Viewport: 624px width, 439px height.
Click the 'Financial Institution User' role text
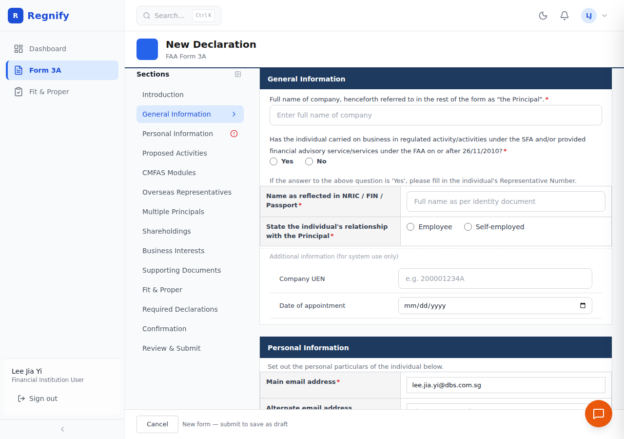[48, 380]
